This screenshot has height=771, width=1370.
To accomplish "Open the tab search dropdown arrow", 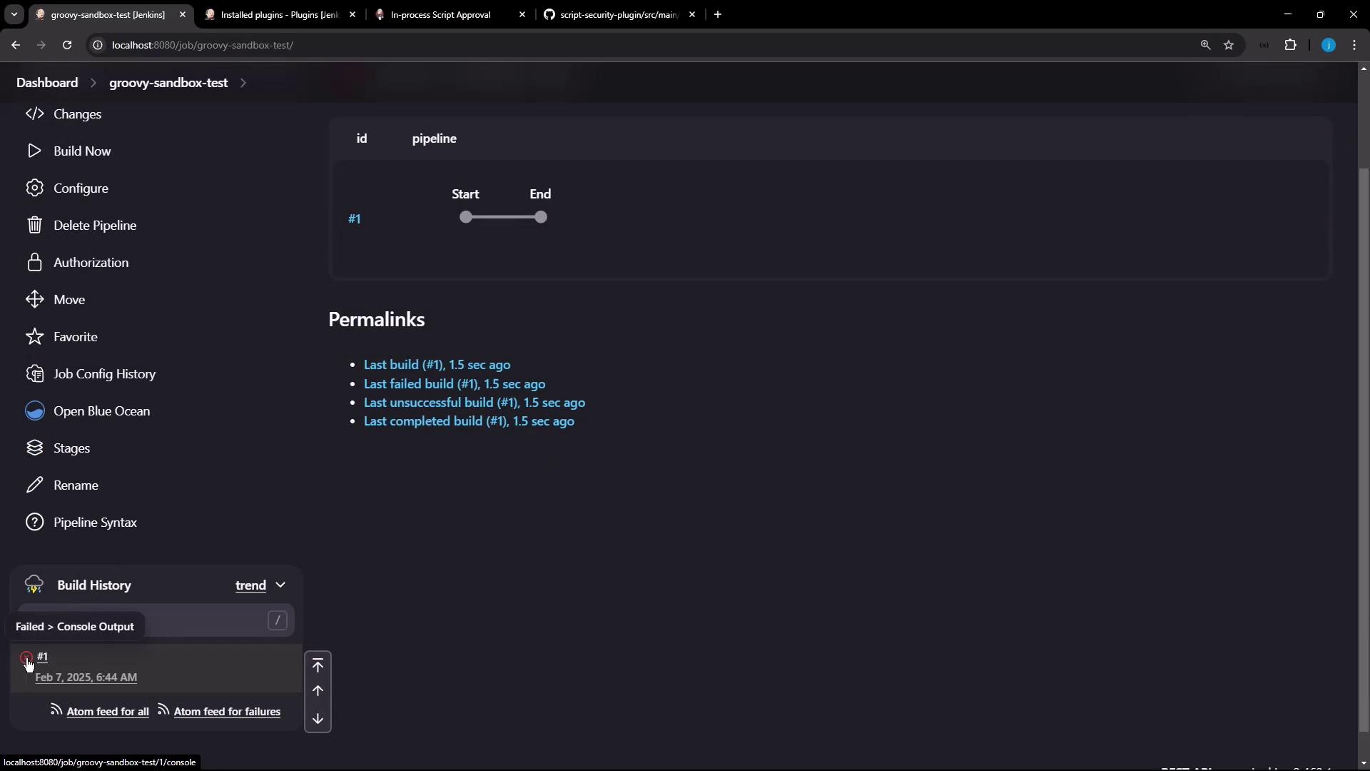I will click(14, 14).
